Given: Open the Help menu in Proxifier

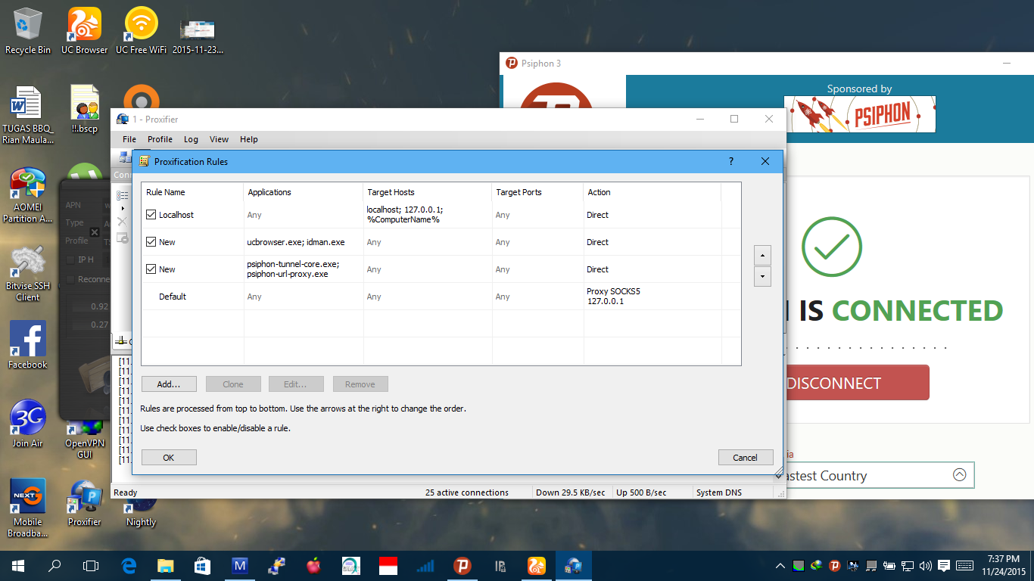Looking at the screenshot, I should tap(249, 139).
